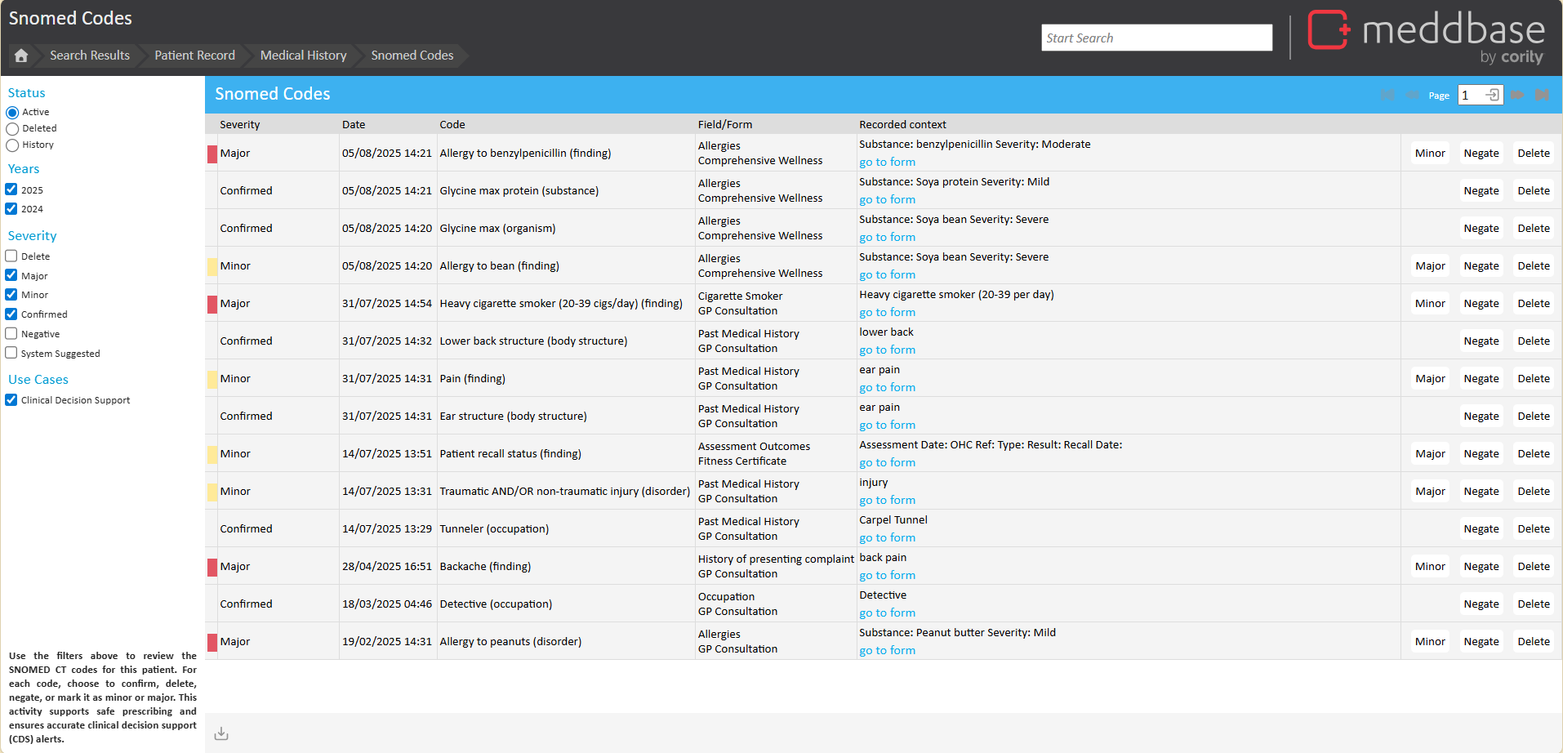Enable the Negative severity checkbox

[11, 334]
